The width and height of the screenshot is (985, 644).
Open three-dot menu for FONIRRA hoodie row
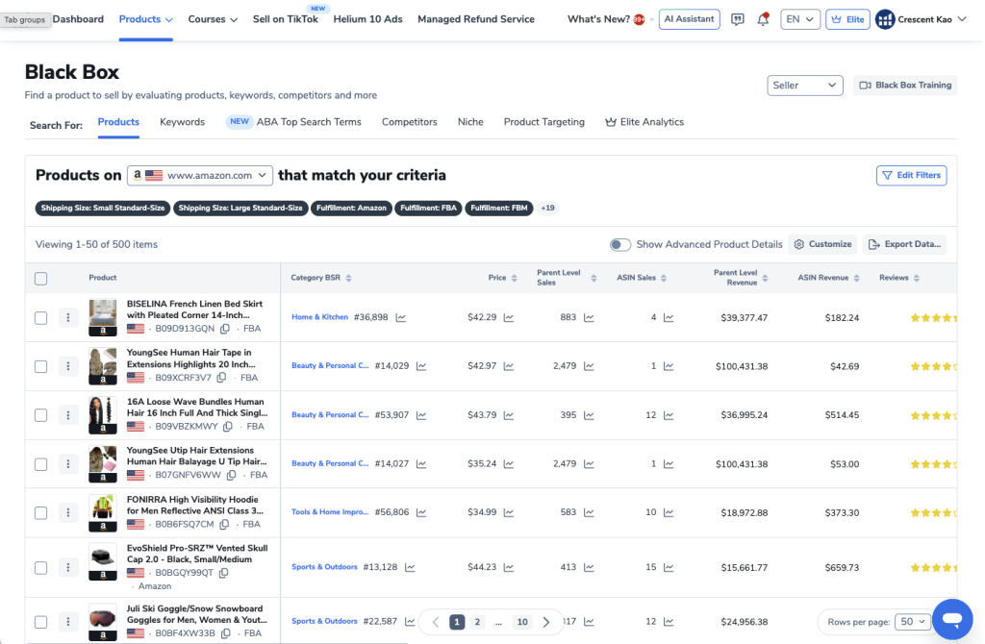coord(67,512)
